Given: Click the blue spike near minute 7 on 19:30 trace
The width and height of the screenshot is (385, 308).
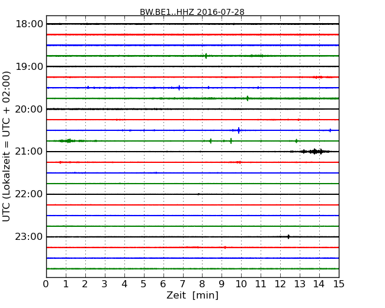Looking at the screenshot, I should (179, 88).
